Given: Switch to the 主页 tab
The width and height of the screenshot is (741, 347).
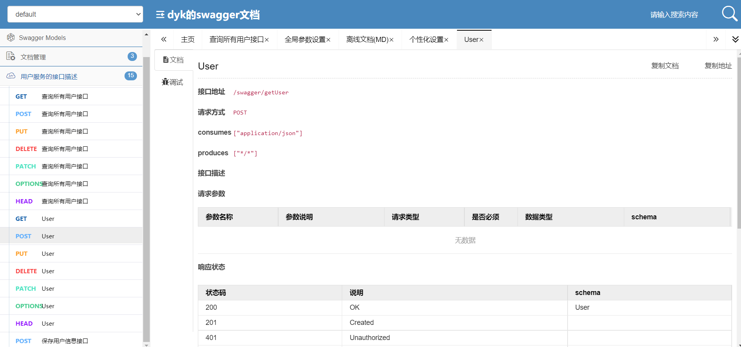Looking at the screenshot, I should pyautogui.click(x=188, y=39).
